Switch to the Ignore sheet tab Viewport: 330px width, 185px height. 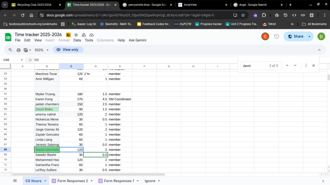[x=150, y=181]
